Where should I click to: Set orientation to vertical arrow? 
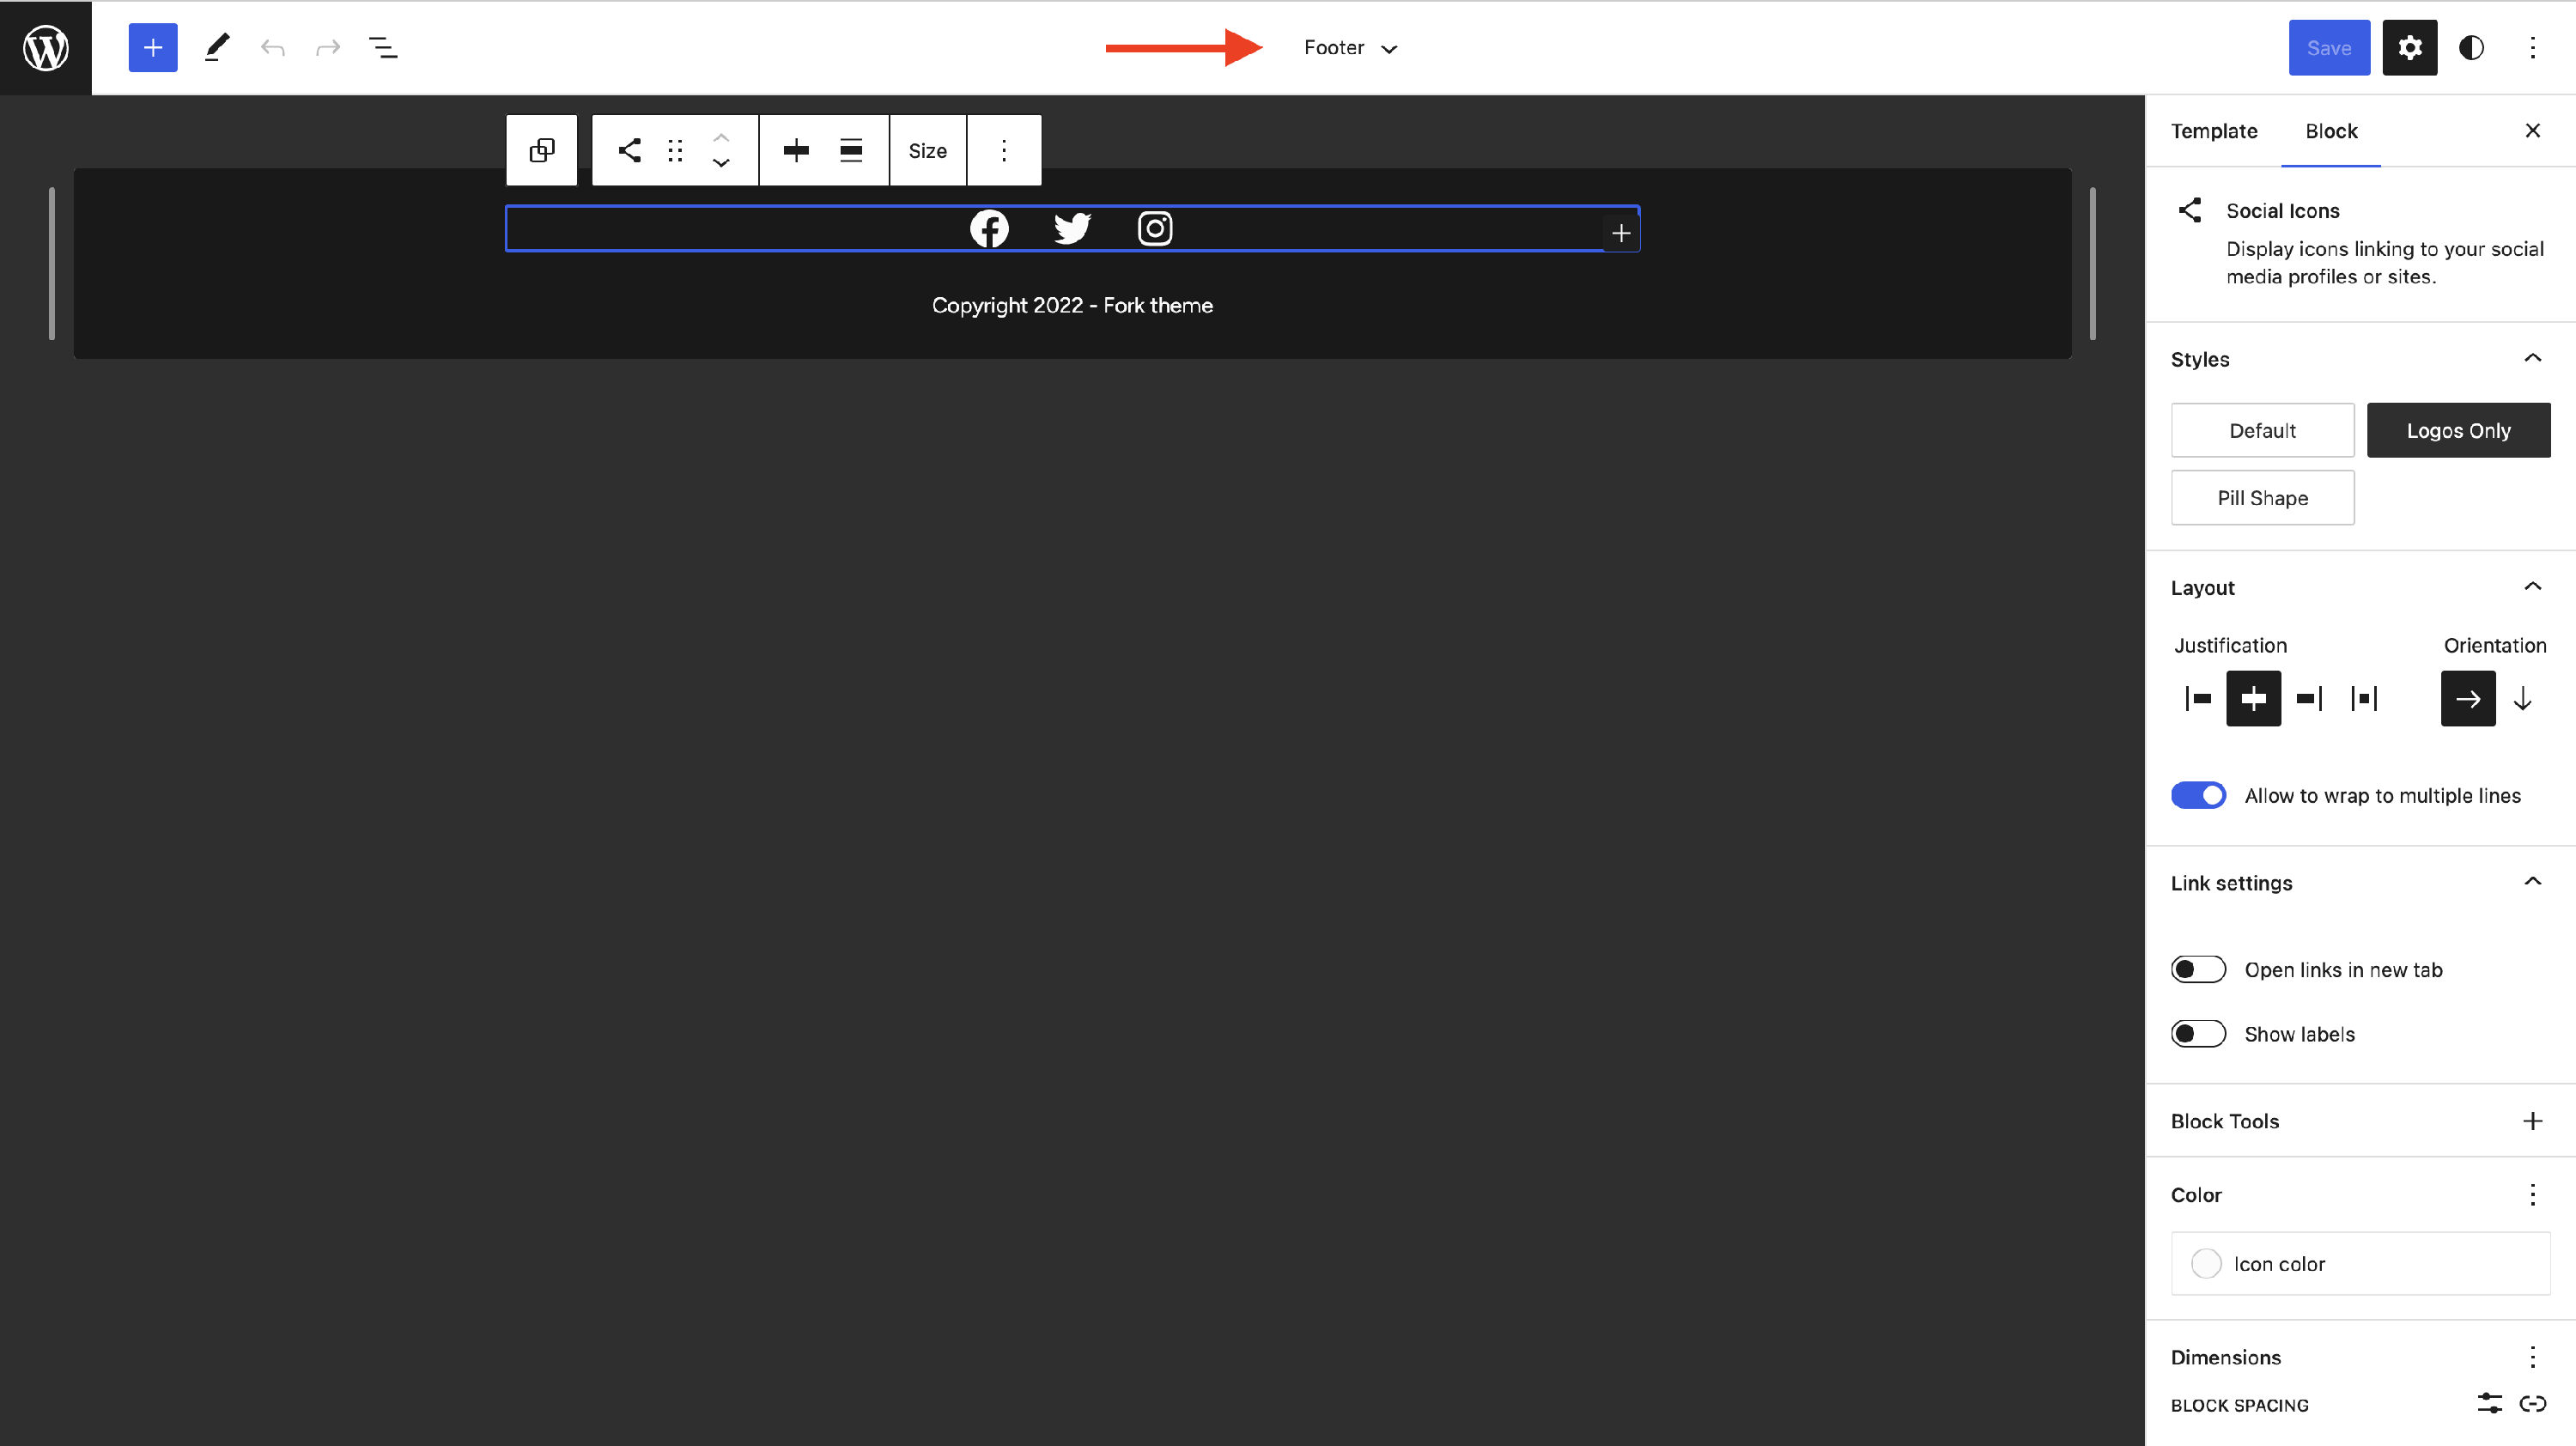2523,698
